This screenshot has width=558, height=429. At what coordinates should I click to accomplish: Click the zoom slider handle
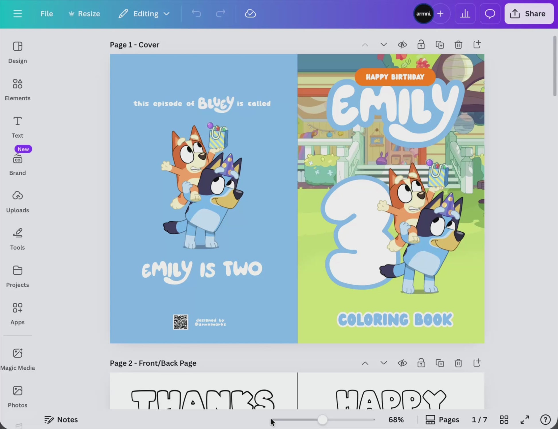[x=322, y=420]
